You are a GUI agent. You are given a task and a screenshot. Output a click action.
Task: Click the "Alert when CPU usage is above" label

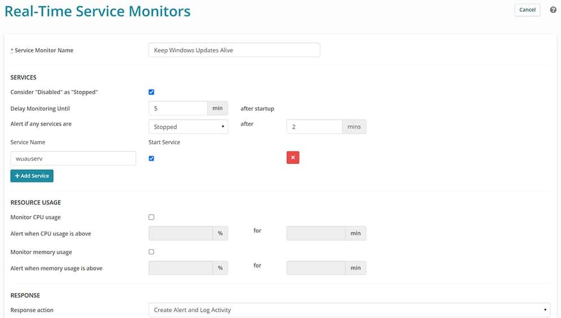[50, 233]
